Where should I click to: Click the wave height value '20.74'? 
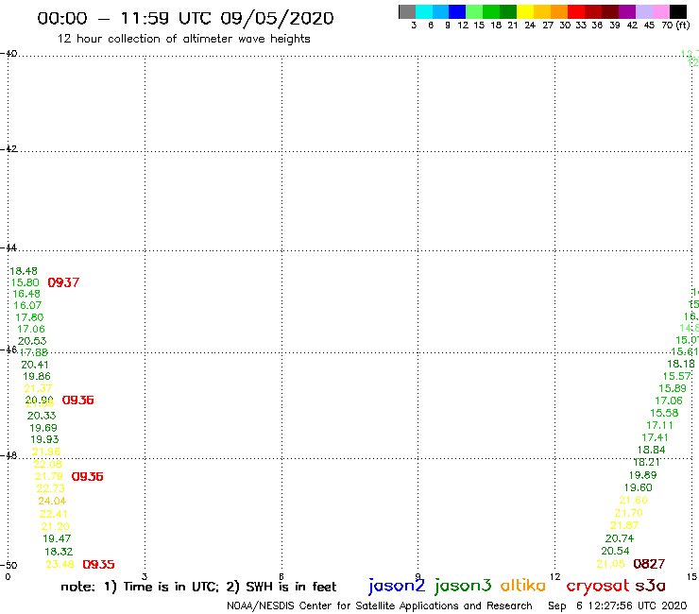tap(620, 538)
